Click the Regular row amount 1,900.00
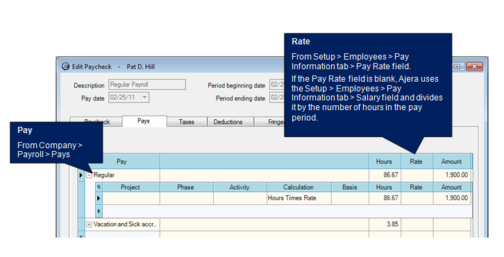 [452, 175]
